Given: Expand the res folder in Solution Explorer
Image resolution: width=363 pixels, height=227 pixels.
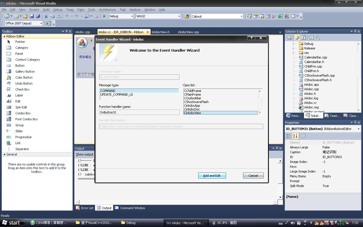Looking at the screenshot, I should [x=293, y=53].
